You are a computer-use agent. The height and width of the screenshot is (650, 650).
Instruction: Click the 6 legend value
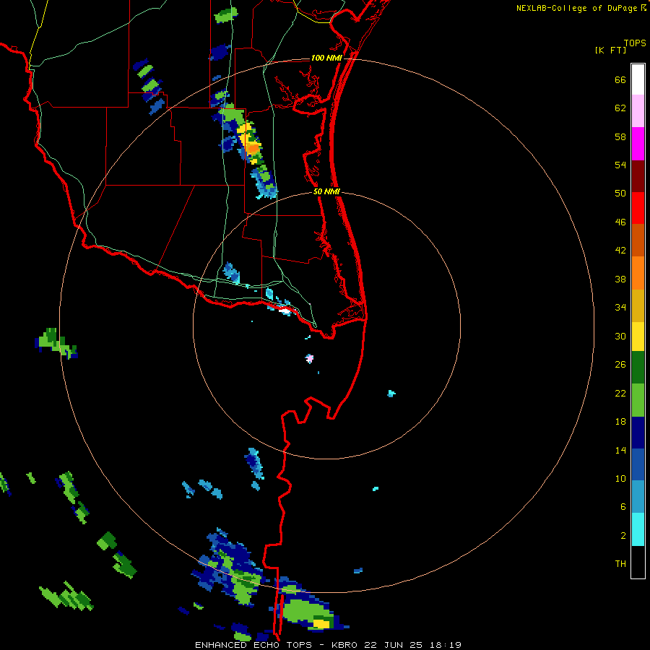tap(623, 507)
